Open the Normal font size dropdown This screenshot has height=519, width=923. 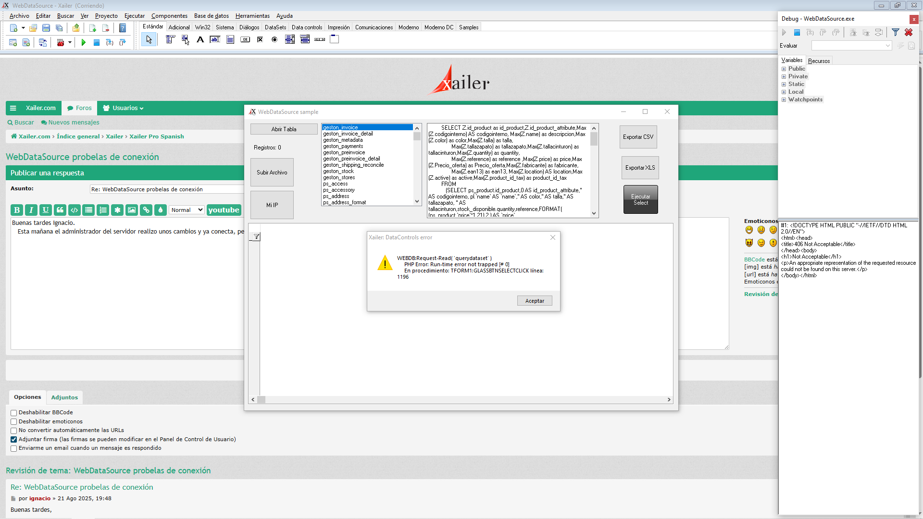click(x=187, y=210)
